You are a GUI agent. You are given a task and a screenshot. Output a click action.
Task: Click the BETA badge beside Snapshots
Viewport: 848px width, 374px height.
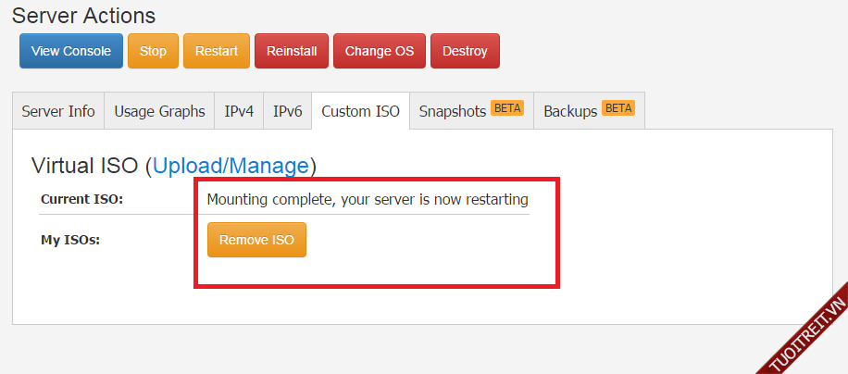click(x=507, y=108)
